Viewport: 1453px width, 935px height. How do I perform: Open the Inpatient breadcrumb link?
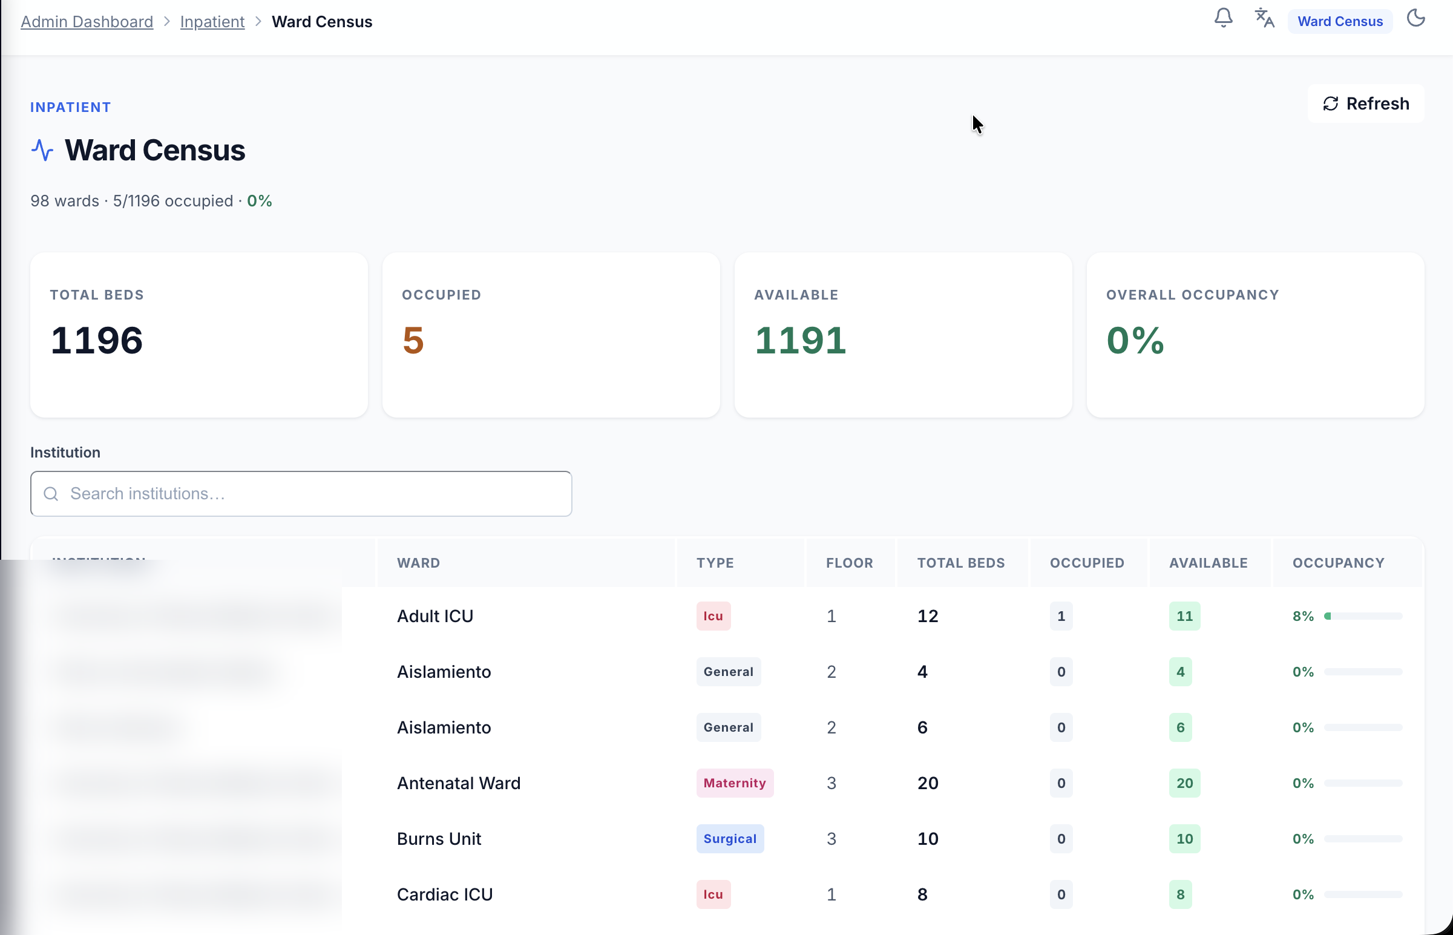point(212,21)
